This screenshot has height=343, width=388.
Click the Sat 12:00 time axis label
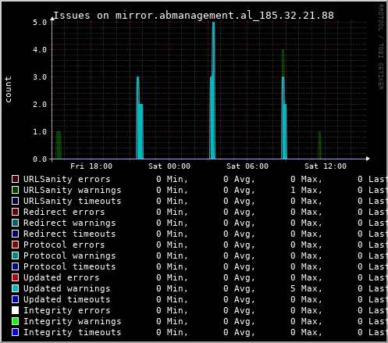point(326,166)
